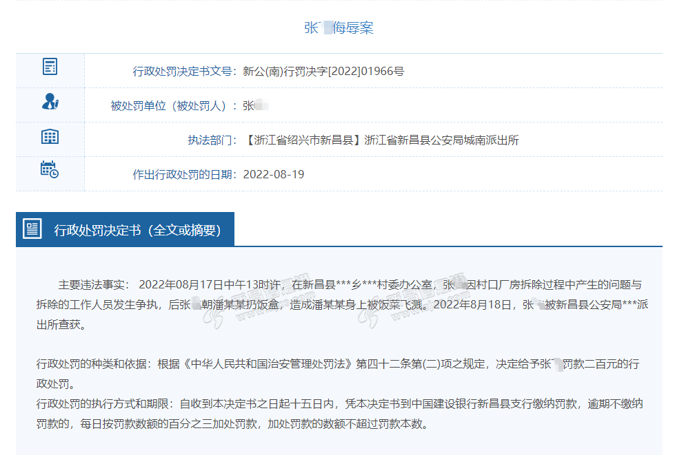
Task: Click the 作出行政处罚的日期 label
Action: pyautogui.click(x=184, y=174)
